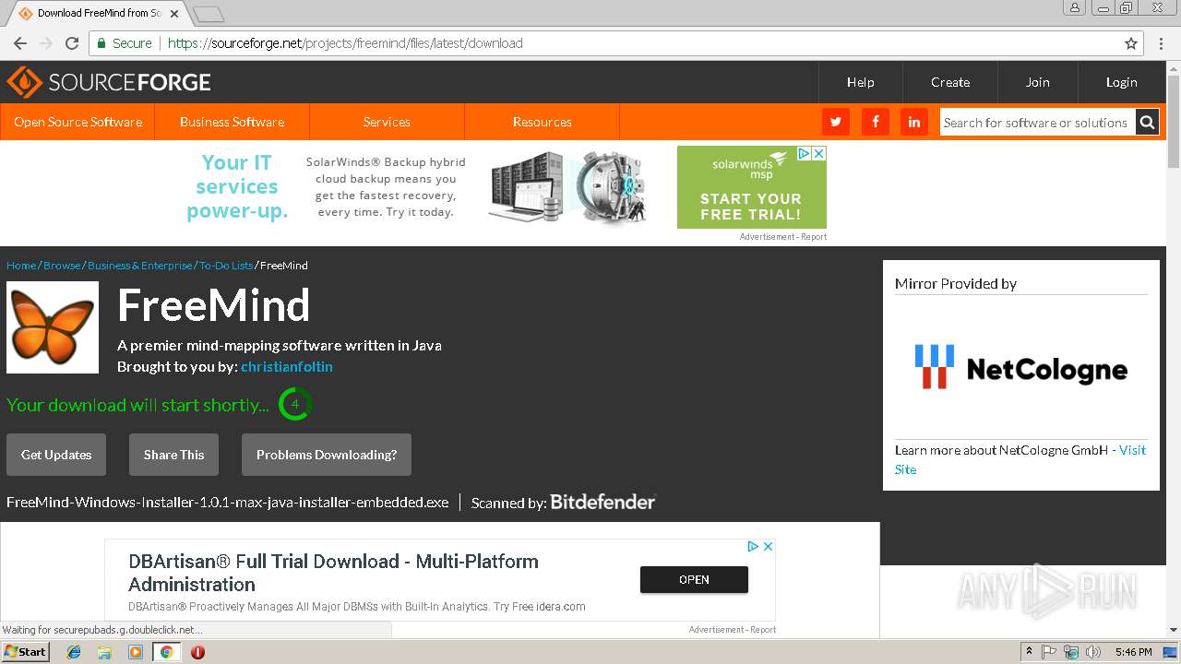The height and width of the screenshot is (664, 1181).
Task: Click the browser forward arrow
Action: click(46, 43)
